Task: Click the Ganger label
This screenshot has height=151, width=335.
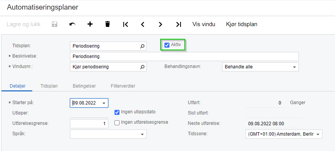Action: coord(298,103)
